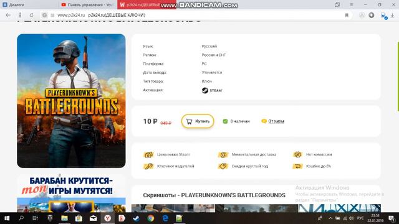Open Task View on taskbar
This screenshot has width=399, height=224.
[x=35, y=218]
